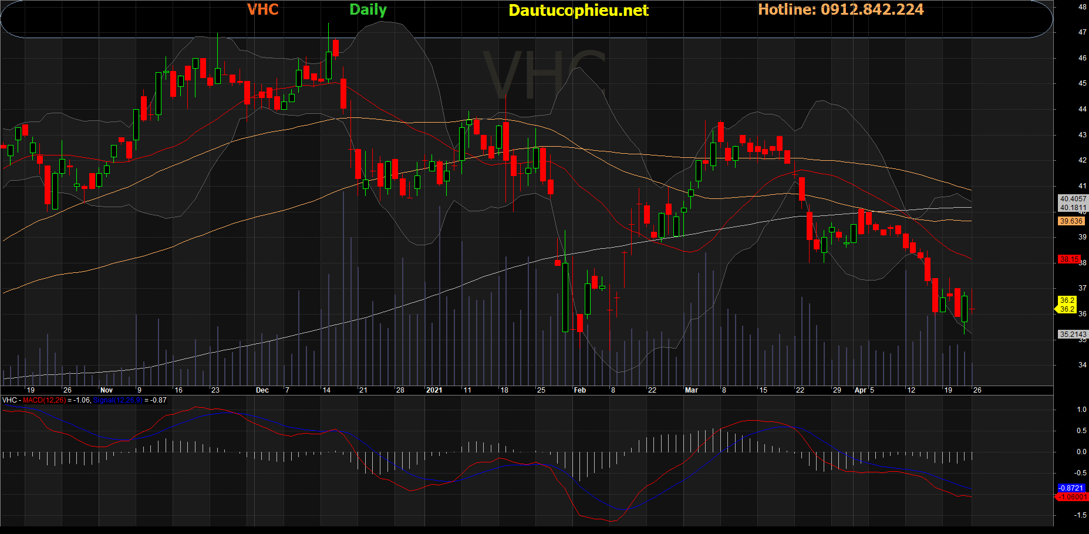1089x534 pixels.
Task: Click the Mar date marker
Action: point(691,390)
